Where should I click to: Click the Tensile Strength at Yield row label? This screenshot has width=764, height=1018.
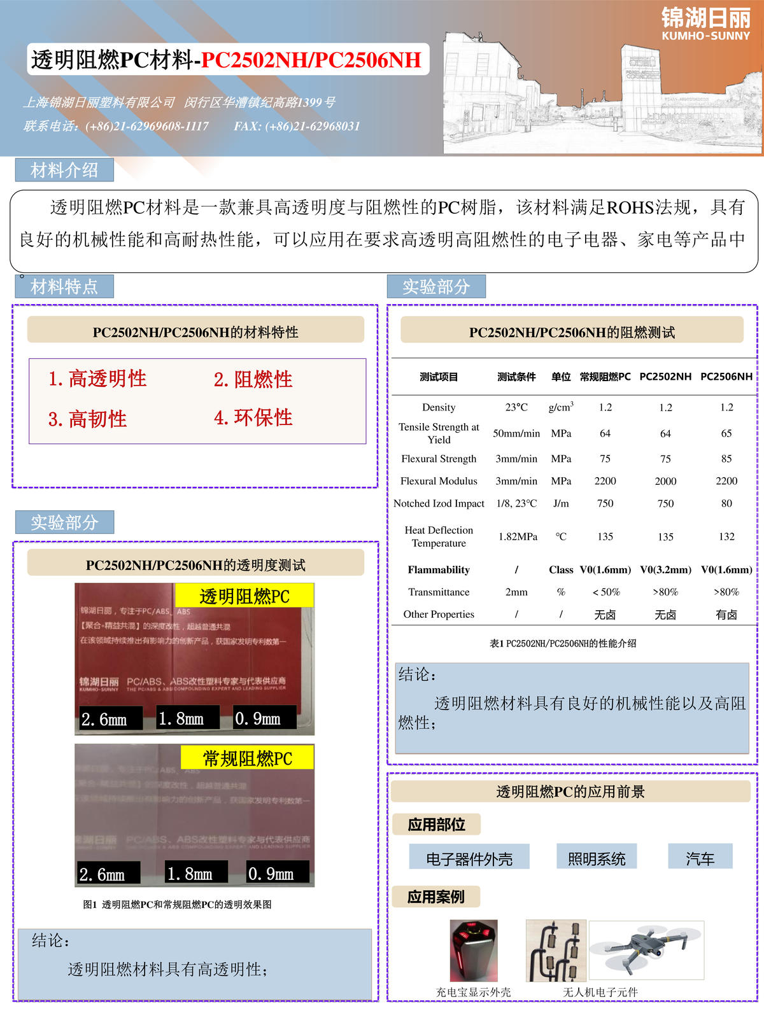(439, 433)
